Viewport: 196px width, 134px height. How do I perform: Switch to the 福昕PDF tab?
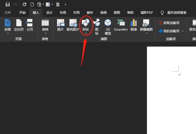147,13
